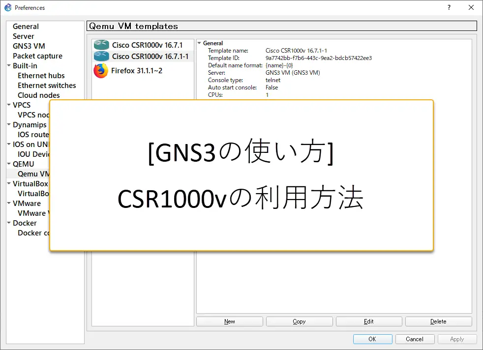Select the VPCS nodes tree entry
The height and width of the screenshot is (350, 483).
(x=33, y=115)
